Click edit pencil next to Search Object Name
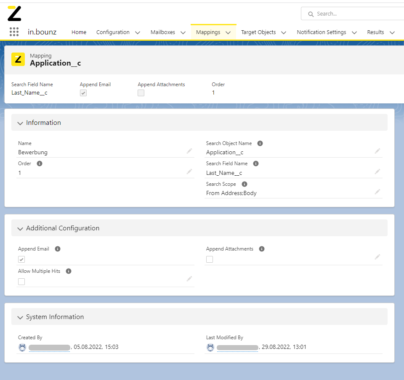Image resolution: width=404 pixels, height=380 pixels. [377, 151]
